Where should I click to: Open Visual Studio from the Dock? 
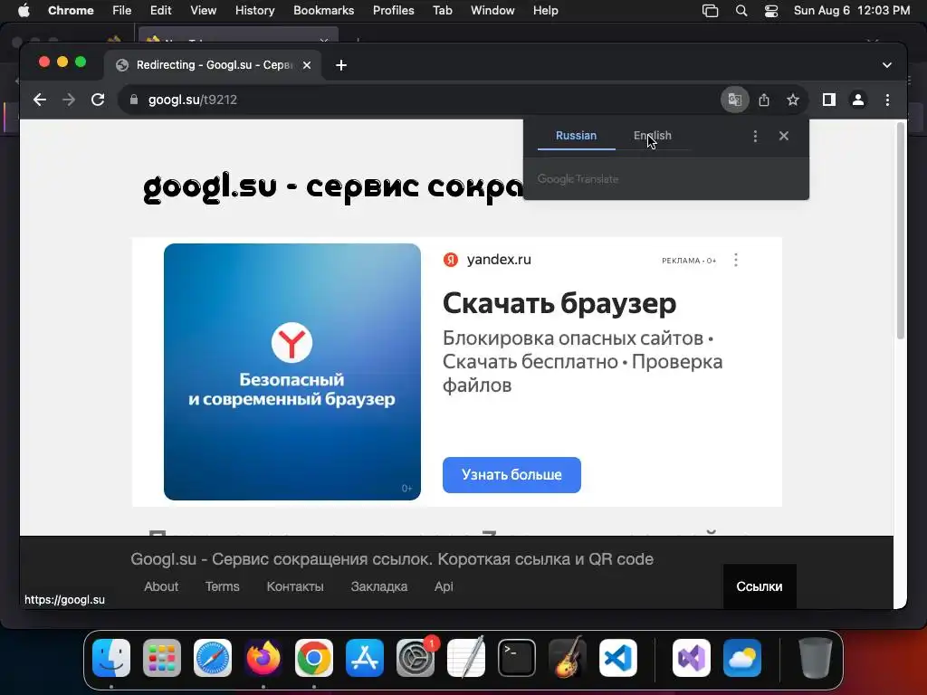tap(692, 658)
